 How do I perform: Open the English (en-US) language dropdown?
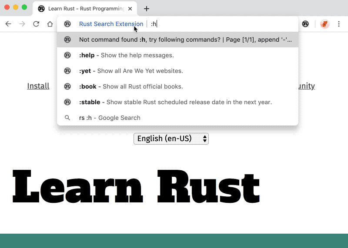coord(171,139)
